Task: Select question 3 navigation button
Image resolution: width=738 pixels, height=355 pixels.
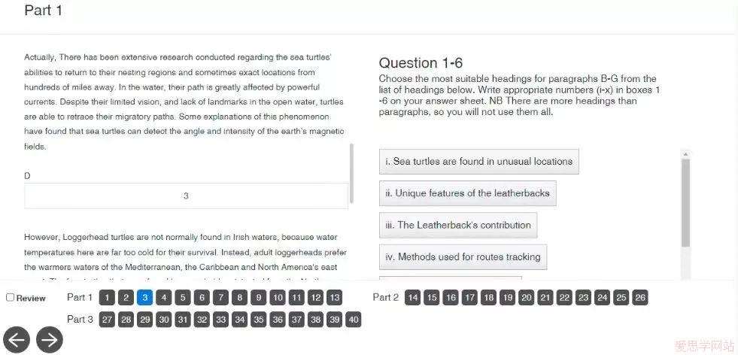Action: click(x=145, y=298)
